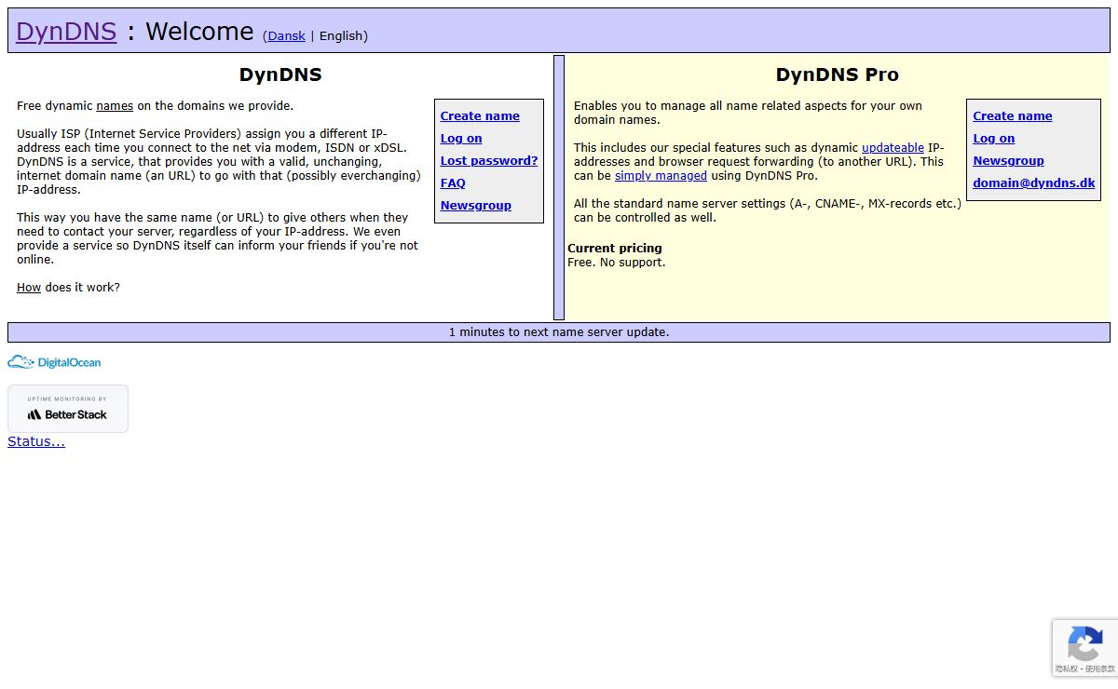Screen dimensions: 1118x689
Task: Click the 'DynDNS' heading of left panel
Action: pyautogui.click(x=280, y=74)
